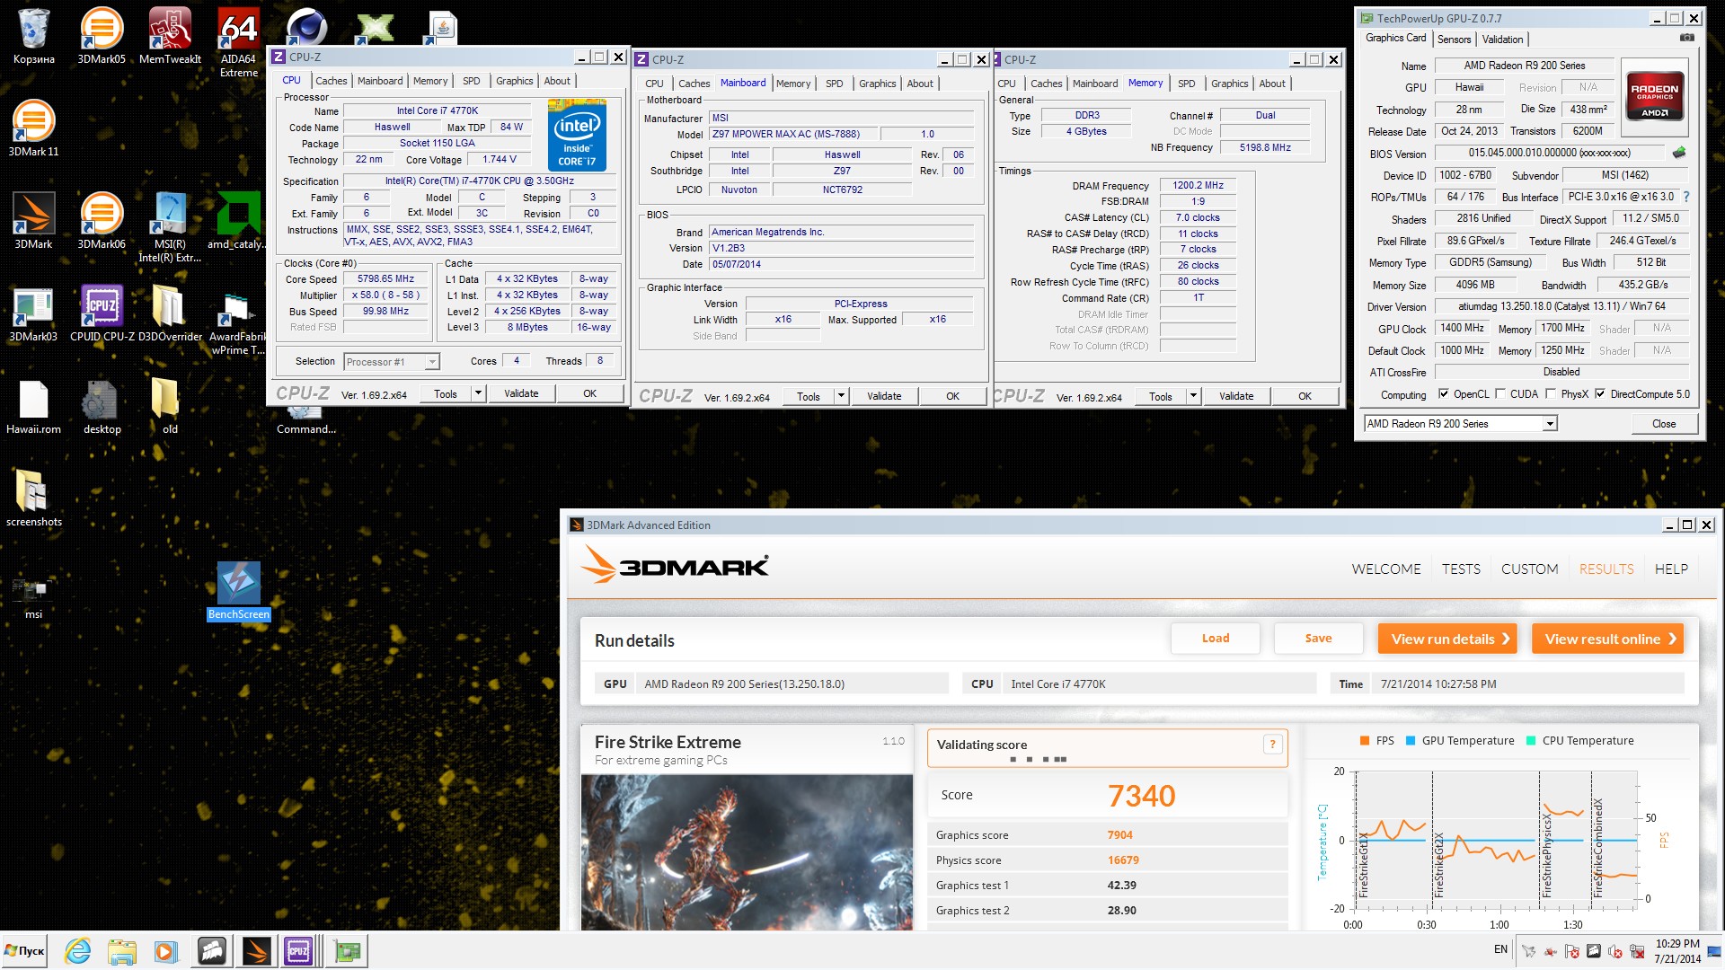Expand Tools arrow in CPU-Z Mainboard window

841,396
